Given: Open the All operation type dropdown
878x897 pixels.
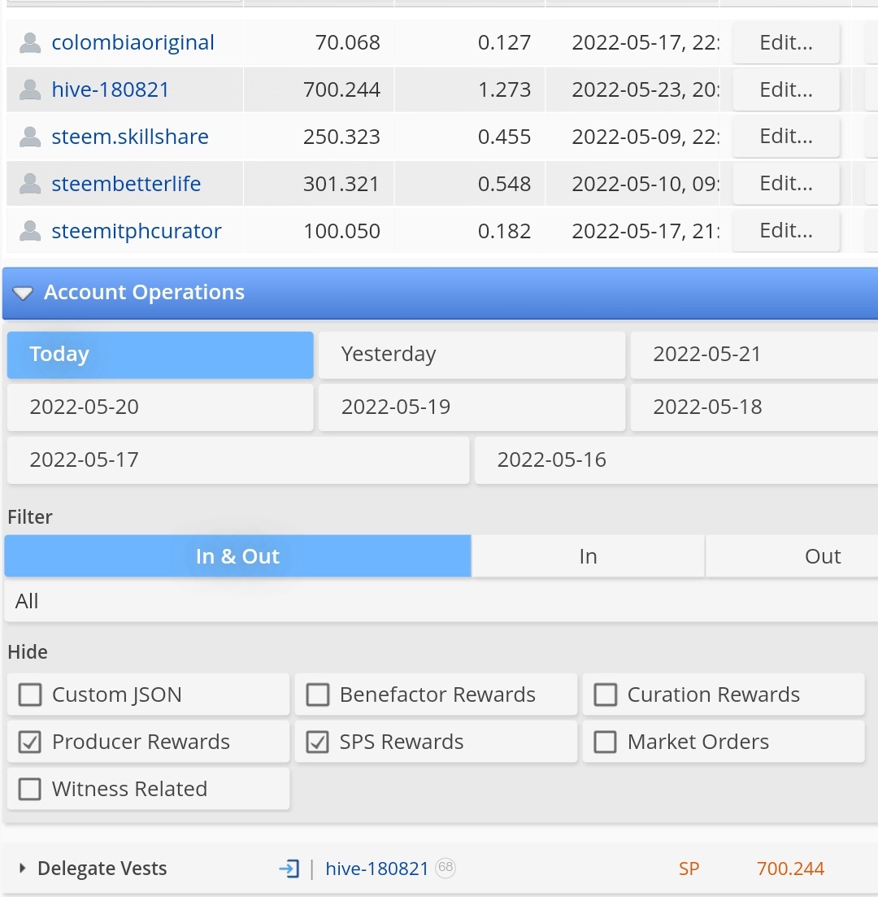Looking at the screenshot, I should pyautogui.click(x=441, y=601).
